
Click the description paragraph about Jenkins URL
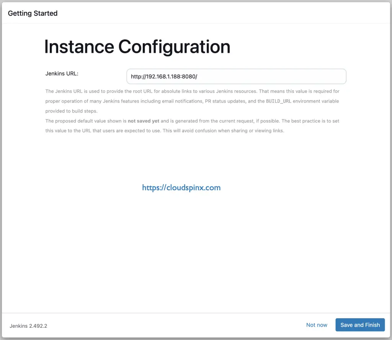tap(191, 101)
